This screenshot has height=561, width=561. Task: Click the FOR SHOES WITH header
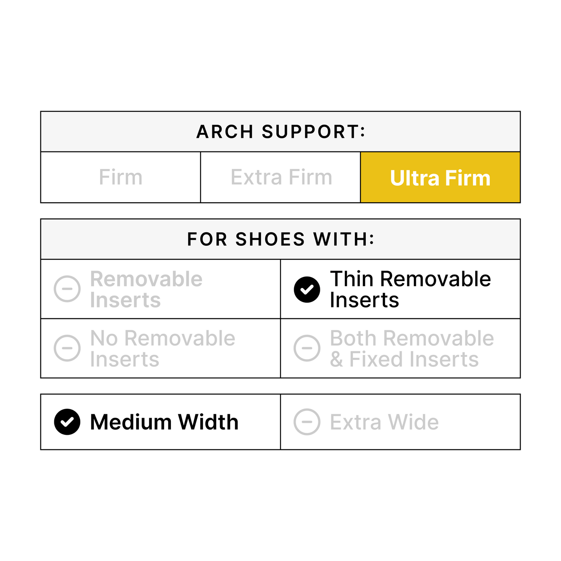pos(280,239)
